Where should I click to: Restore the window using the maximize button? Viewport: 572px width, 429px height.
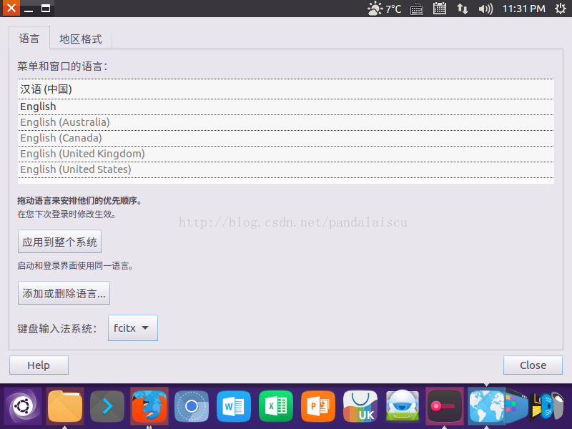[46, 9]
